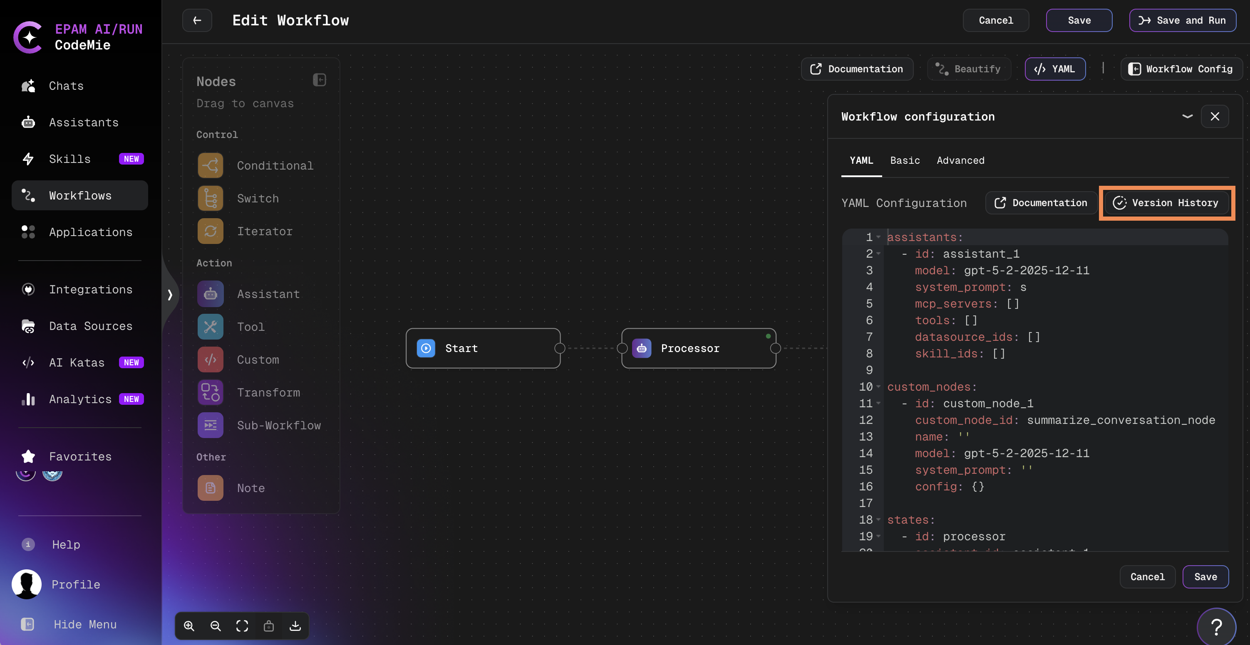Viewport: 1250px width, 645px height.
Task: Fold the custom_node_1 entry at line 11
Action: pos(878,403)
